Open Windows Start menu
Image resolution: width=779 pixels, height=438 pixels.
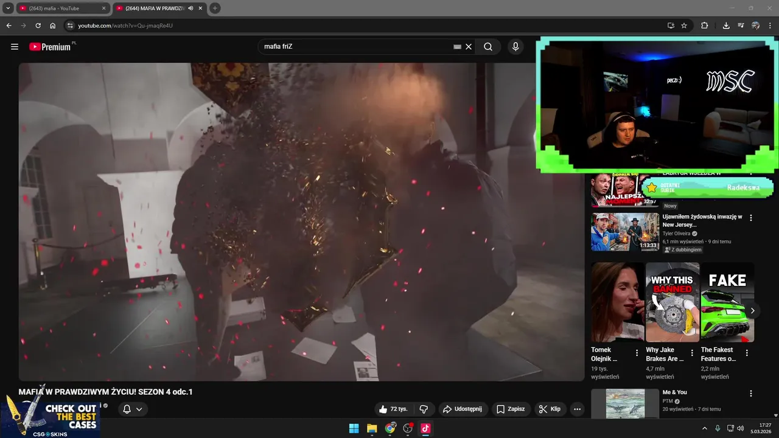354,428
